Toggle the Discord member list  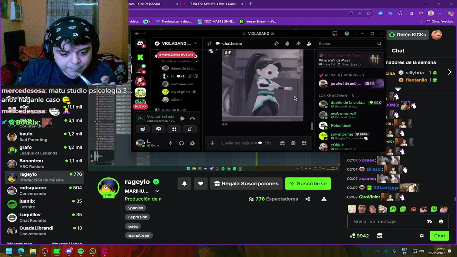coord(309,44)
